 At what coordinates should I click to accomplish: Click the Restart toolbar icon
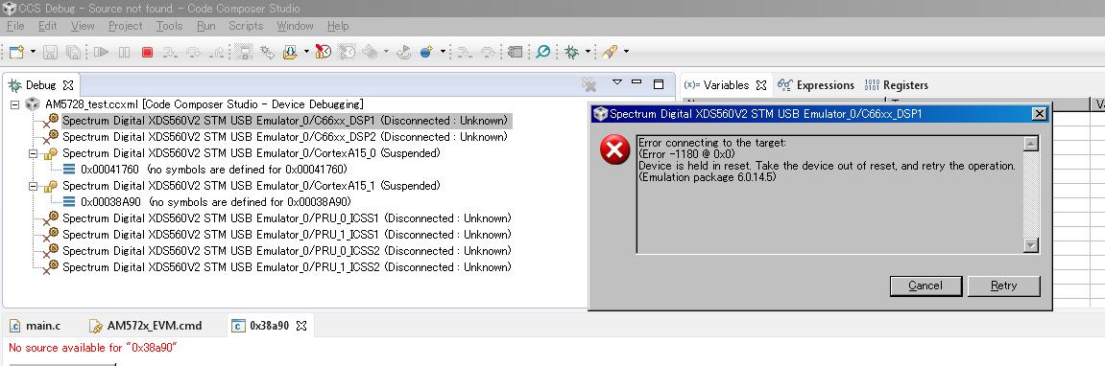coord(404,52)
